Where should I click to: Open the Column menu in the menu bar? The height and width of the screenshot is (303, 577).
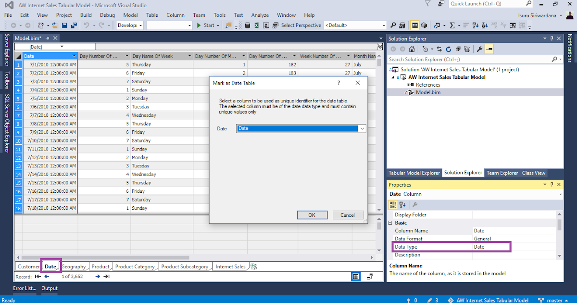pos(176,15)
